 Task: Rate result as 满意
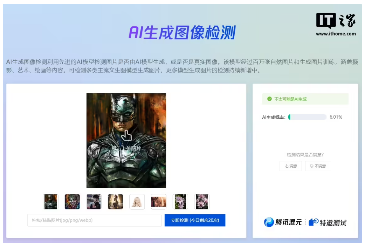tap(291, 166)
